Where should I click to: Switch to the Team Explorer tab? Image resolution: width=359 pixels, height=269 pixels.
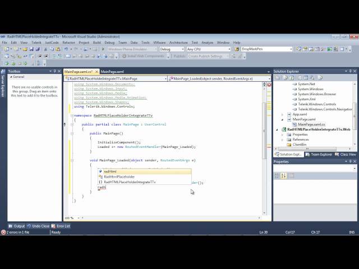coord(319,155)
